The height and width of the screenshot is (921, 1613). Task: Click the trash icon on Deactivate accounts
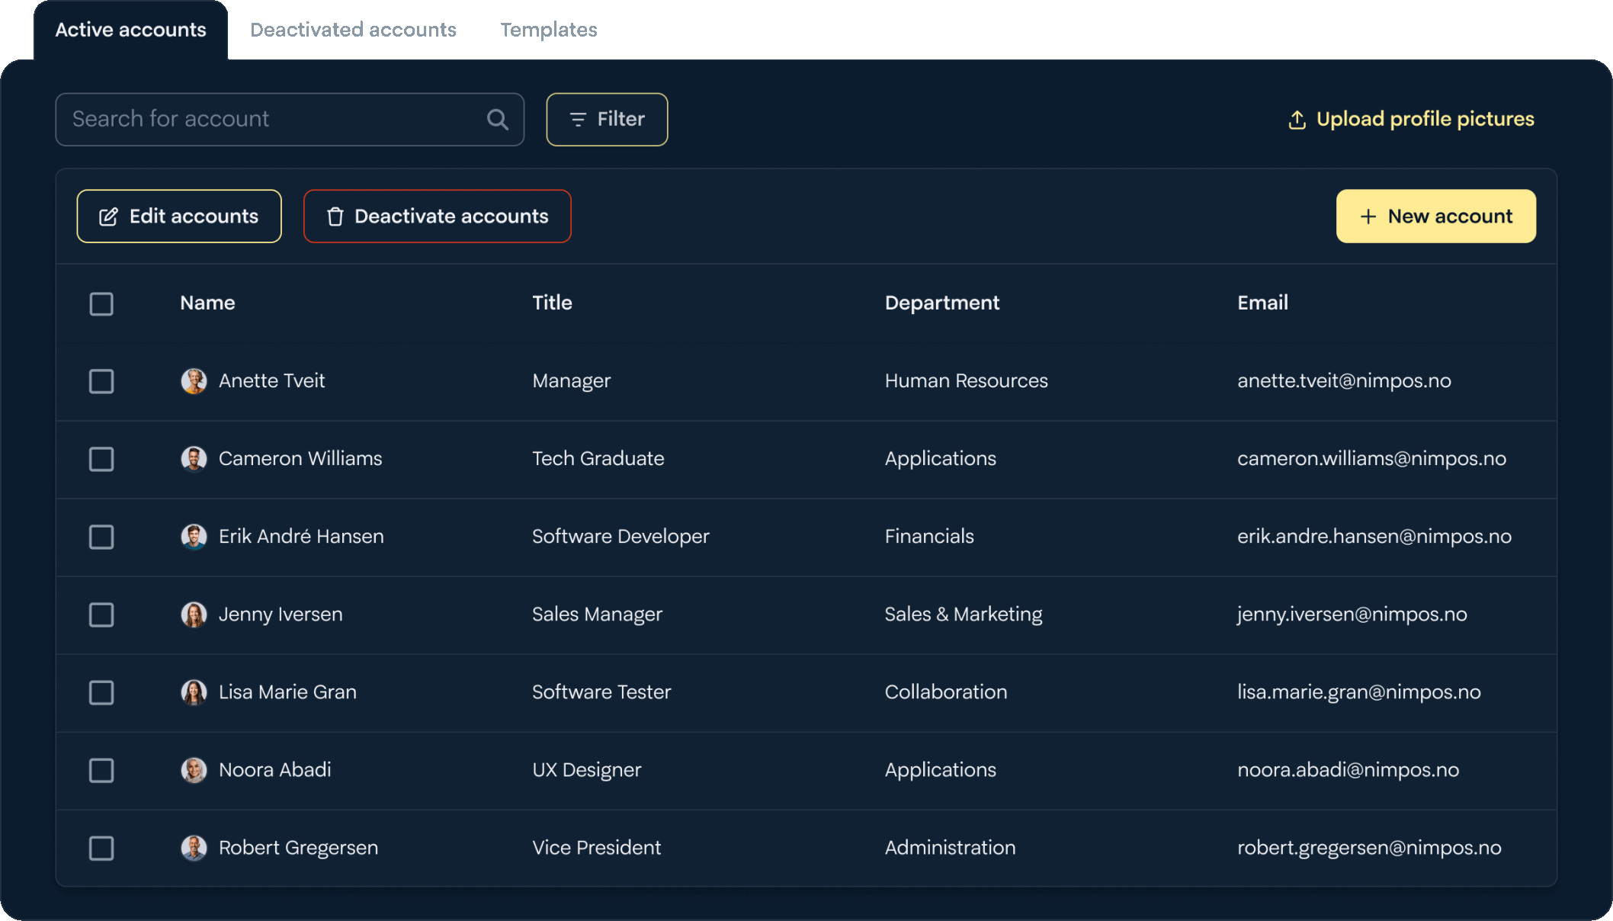pos(334,216)
